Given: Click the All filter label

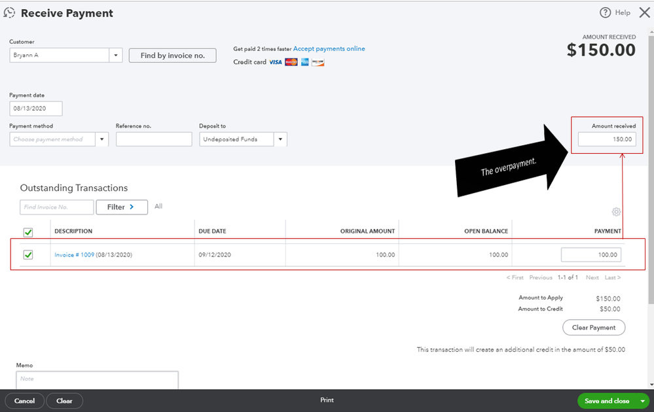Looking at the screenshot, I should tap(158, 206).
